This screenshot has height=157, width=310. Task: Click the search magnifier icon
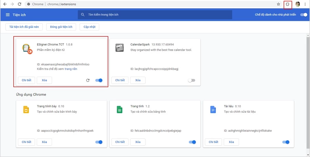[83, 14]
